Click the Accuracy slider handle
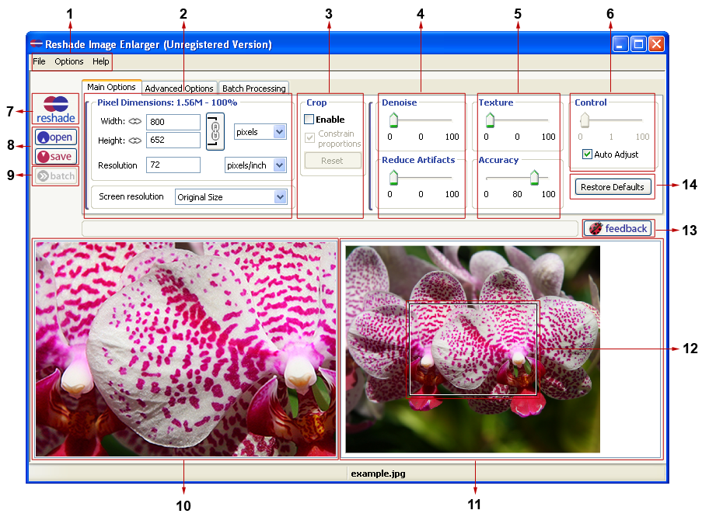Viewport: 702px width, 517px height. (534, 179)
